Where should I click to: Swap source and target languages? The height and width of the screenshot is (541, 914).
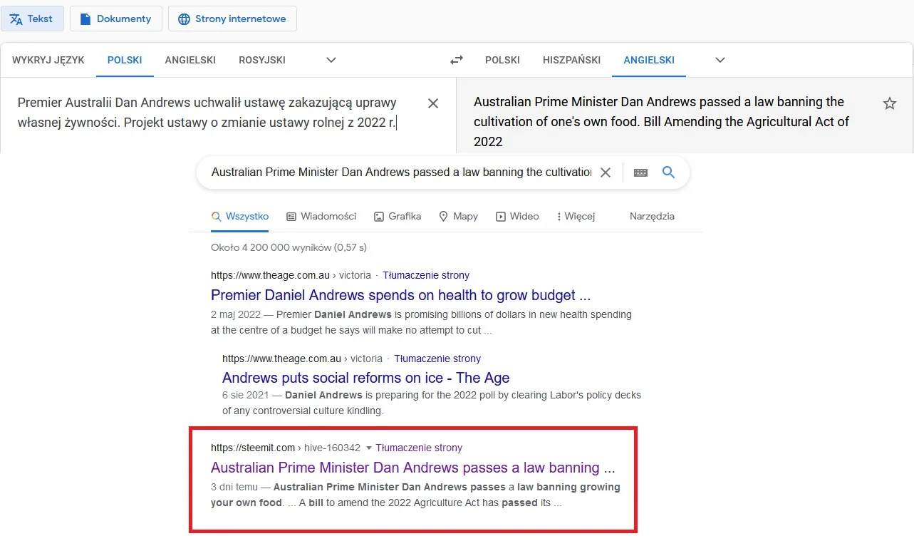coord(457,60)
